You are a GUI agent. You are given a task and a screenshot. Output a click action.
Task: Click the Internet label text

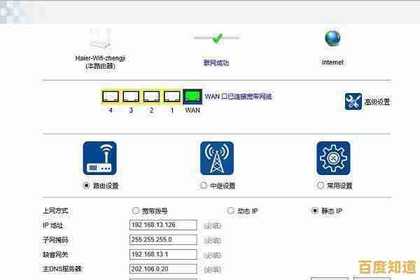coord(332,62)
